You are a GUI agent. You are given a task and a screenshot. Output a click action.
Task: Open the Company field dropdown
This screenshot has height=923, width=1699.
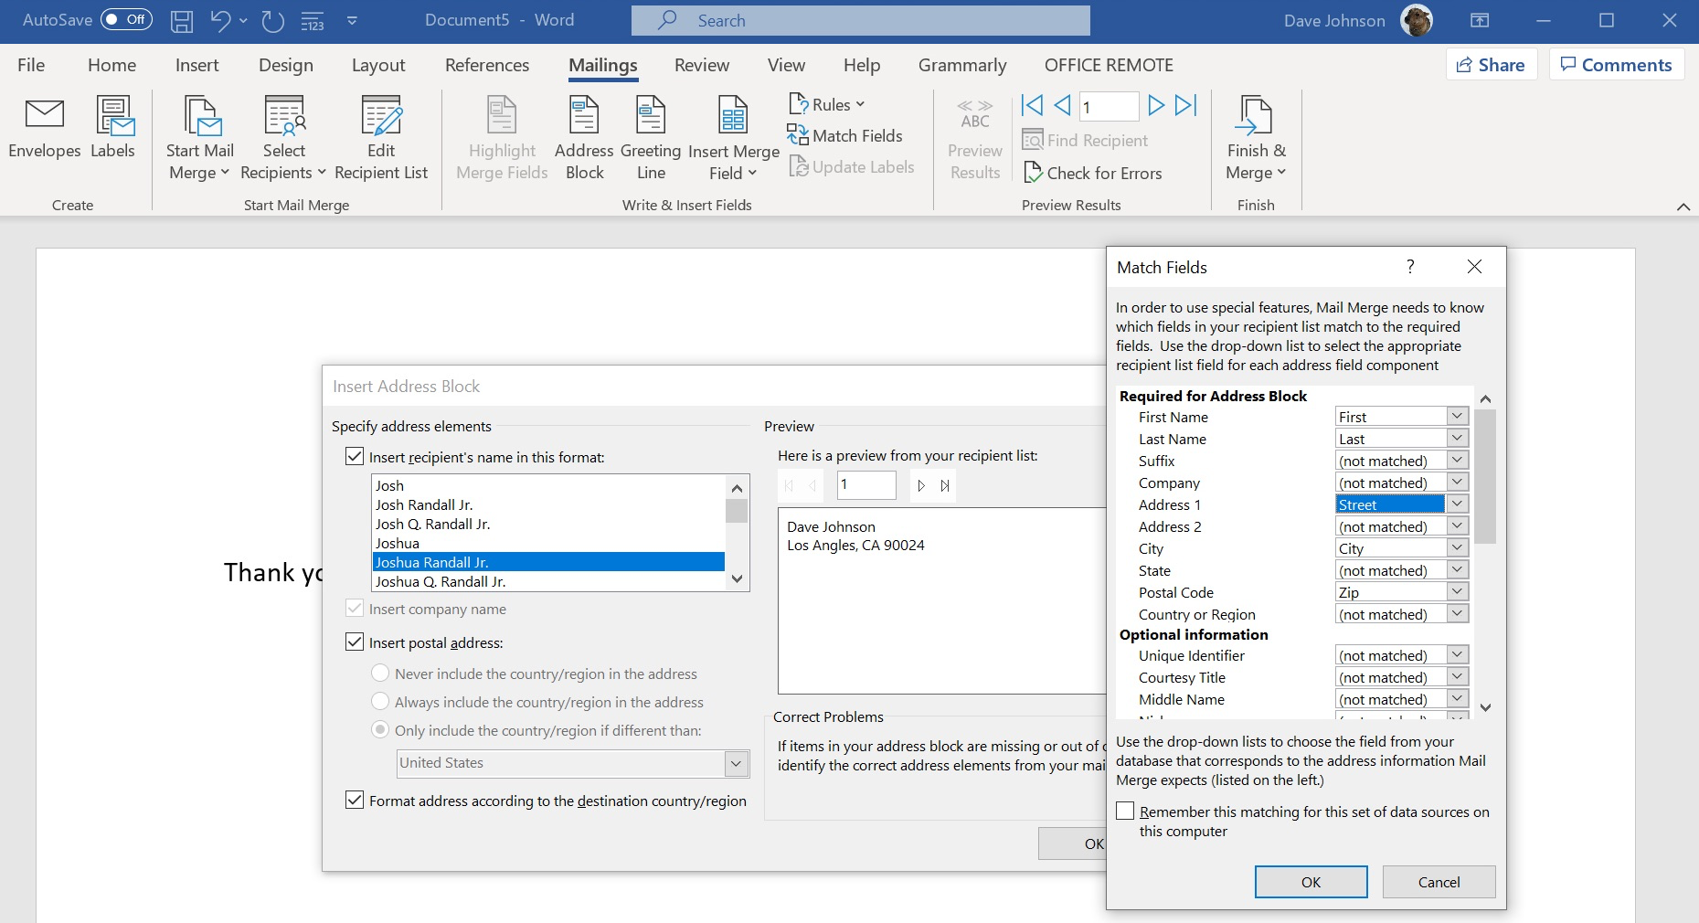(x=1458, y=482)
